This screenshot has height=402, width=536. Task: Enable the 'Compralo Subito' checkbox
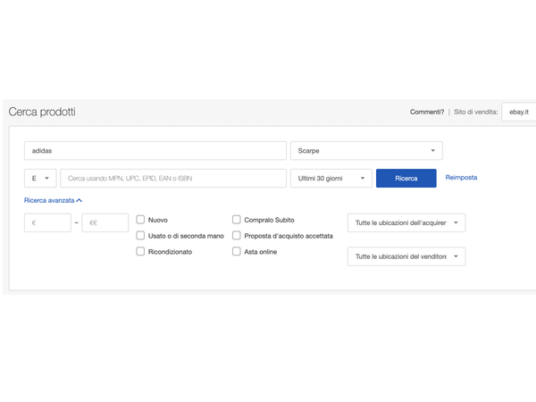pos(237,220)
